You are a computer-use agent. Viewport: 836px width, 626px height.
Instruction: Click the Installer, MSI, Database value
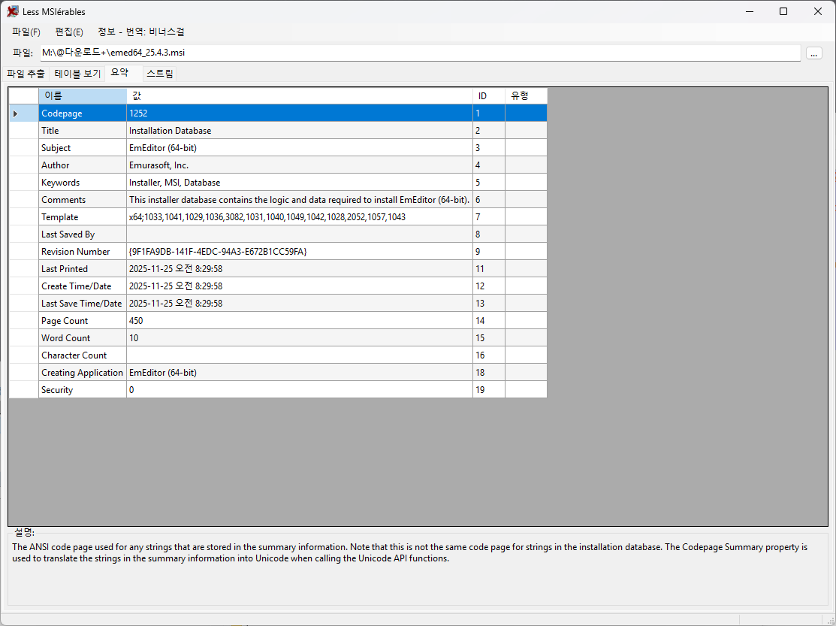pos(299,183)
